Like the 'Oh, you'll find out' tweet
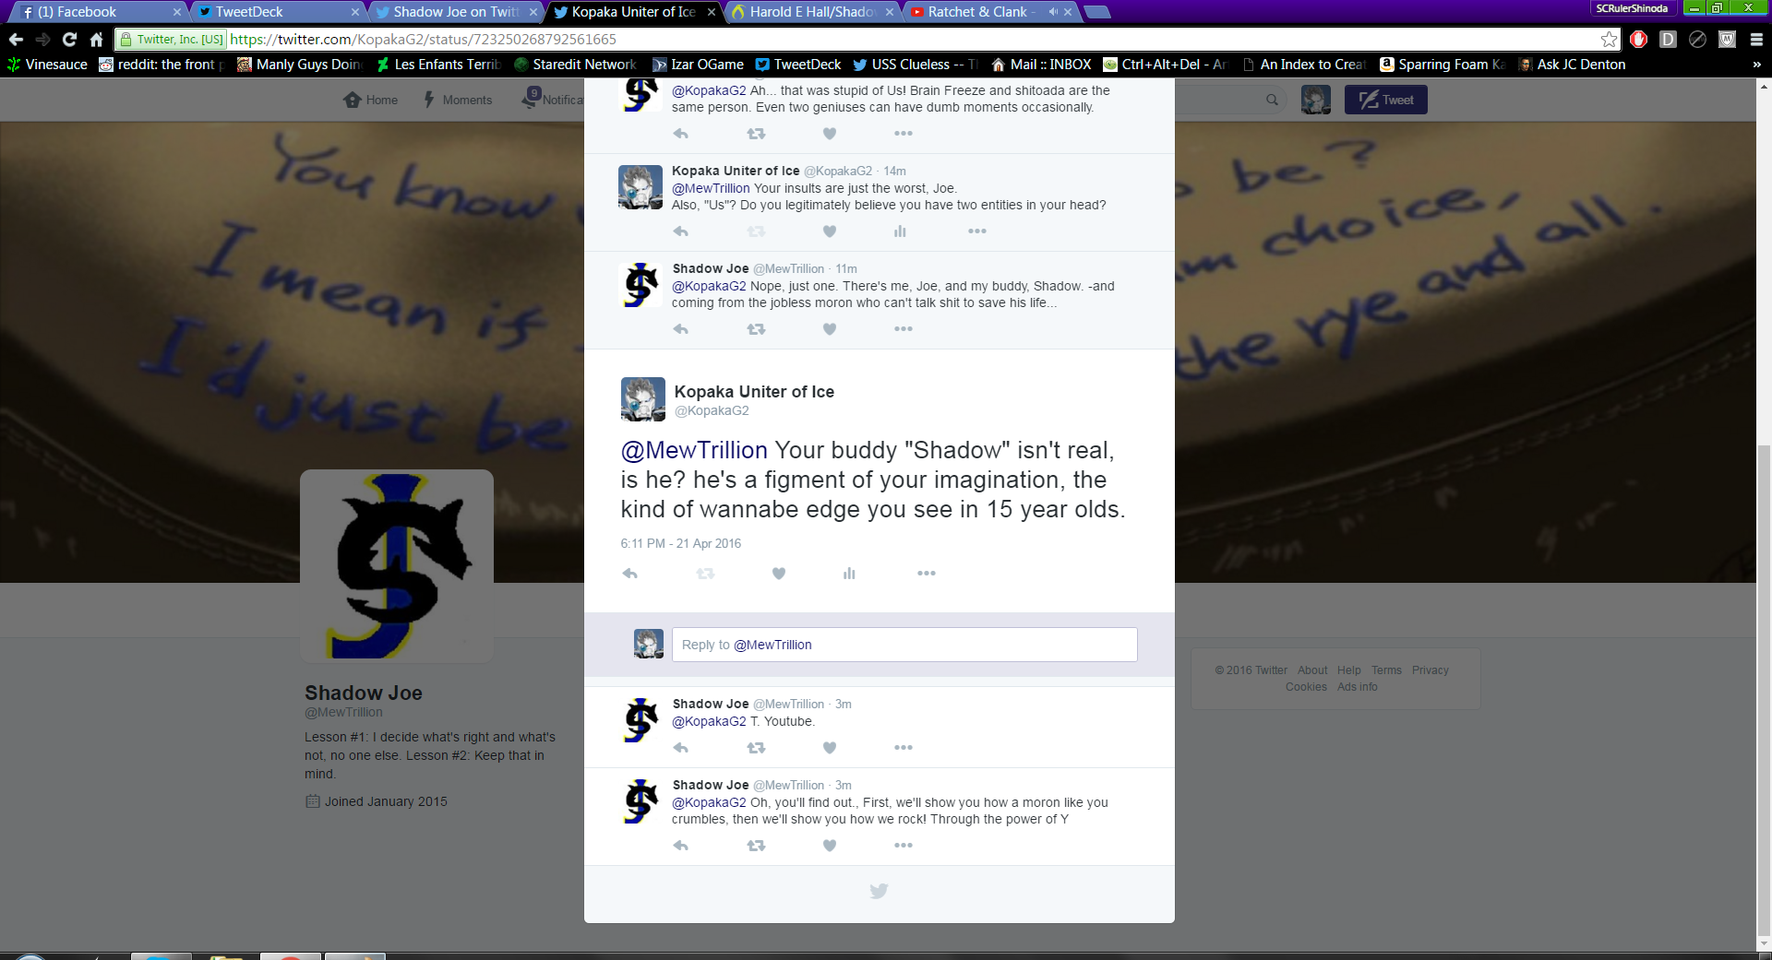Screen dimensions: 1772x960 point(830,846)
